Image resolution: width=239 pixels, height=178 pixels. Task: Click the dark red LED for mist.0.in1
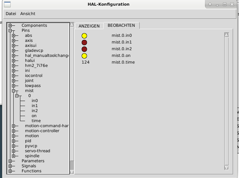click(x=84, y=42)
